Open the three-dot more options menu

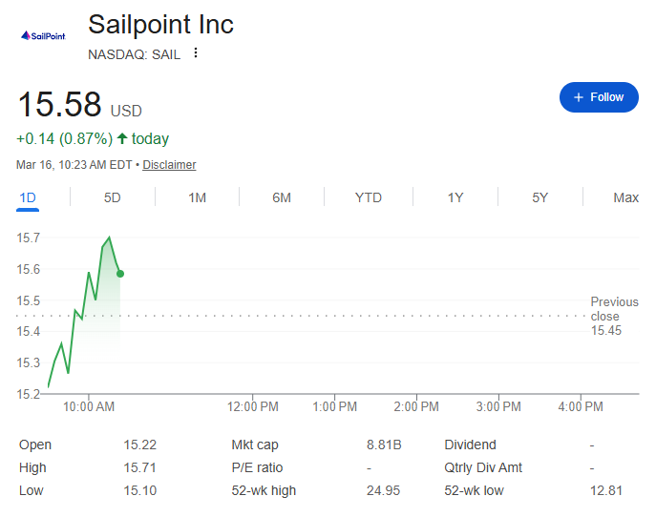tap(196, 53)
